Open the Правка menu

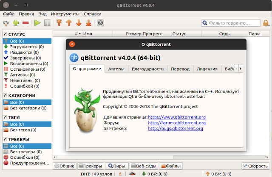[x=26, y=14]
